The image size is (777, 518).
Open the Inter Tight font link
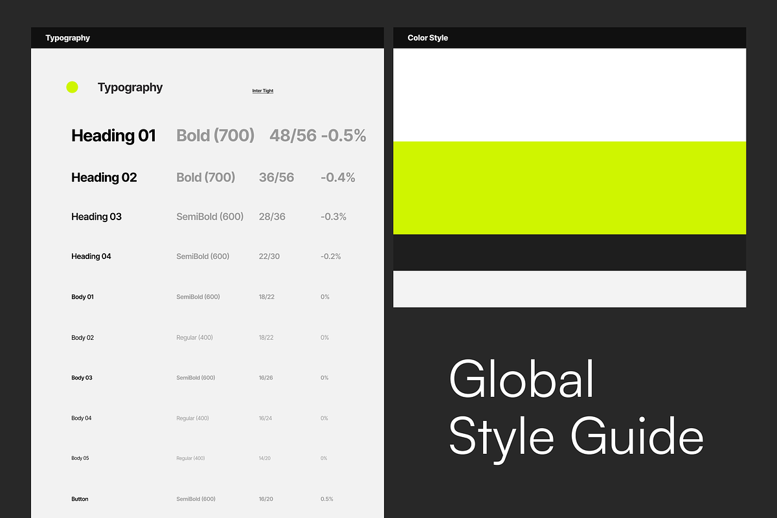click(x=263, y=91)
